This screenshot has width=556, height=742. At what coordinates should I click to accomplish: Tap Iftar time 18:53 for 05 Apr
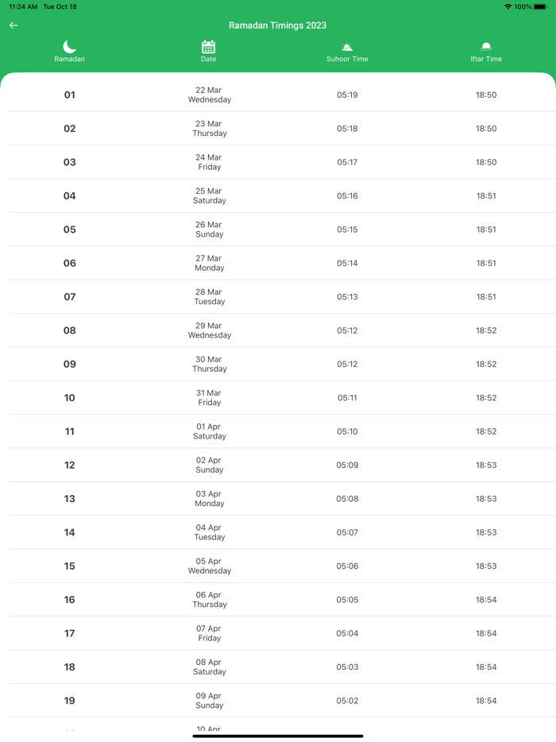click(486, 566)
